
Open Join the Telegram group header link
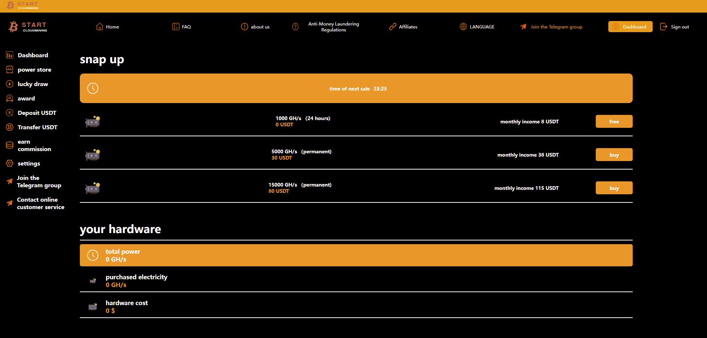(x=556, y=27)
